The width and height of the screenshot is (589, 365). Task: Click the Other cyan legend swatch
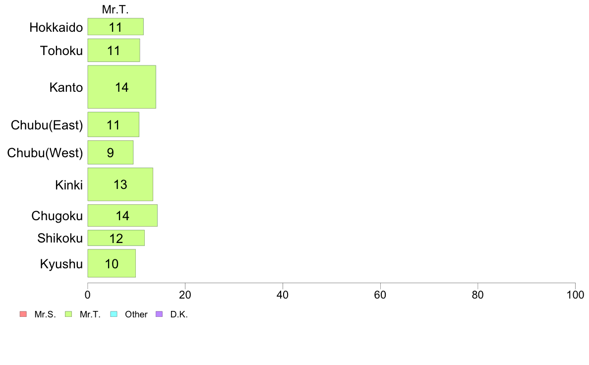pos(114,314)
